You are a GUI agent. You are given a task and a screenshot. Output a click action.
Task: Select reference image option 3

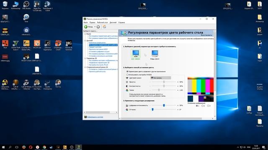point(208,106)
